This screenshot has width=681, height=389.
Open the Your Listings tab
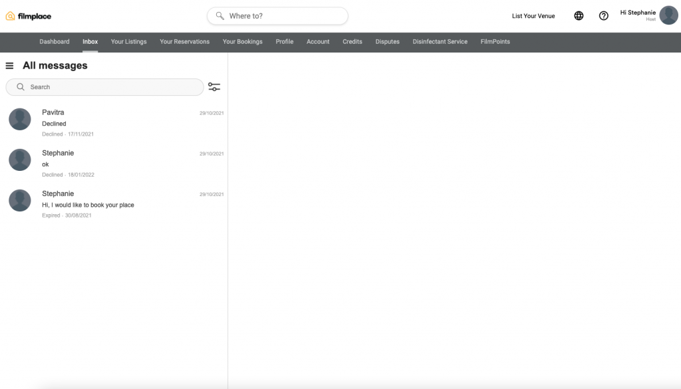pyautogui.click(x=128, y=42)
